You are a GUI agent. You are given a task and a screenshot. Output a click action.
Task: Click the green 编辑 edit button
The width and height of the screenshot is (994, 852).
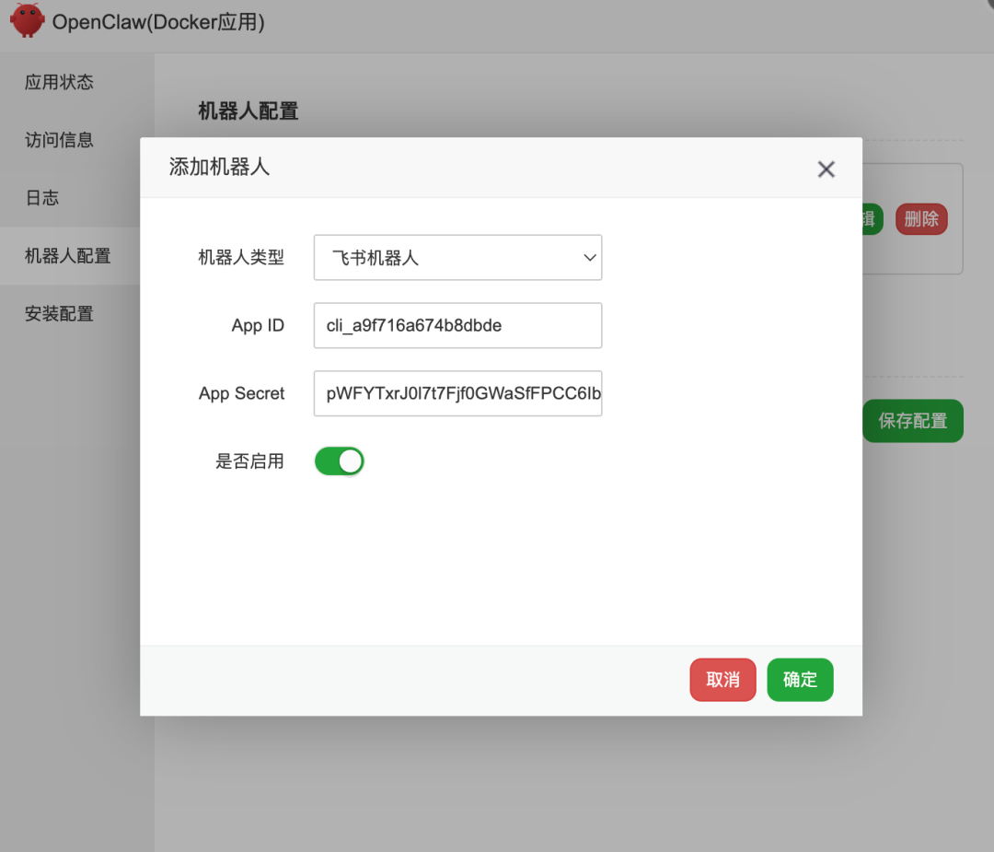[869, 219]
